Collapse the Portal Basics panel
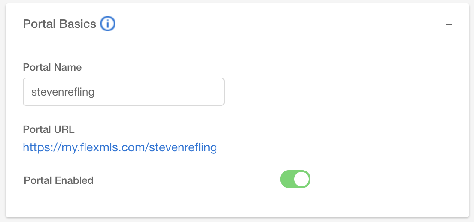 point(449,24)
